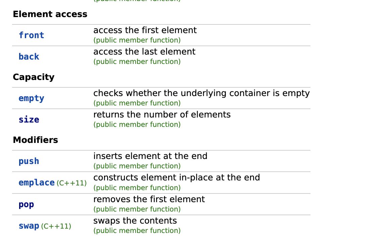The image size is (390, 243).
Task: Click the Element access section heading
Action: tap(50, 14)
